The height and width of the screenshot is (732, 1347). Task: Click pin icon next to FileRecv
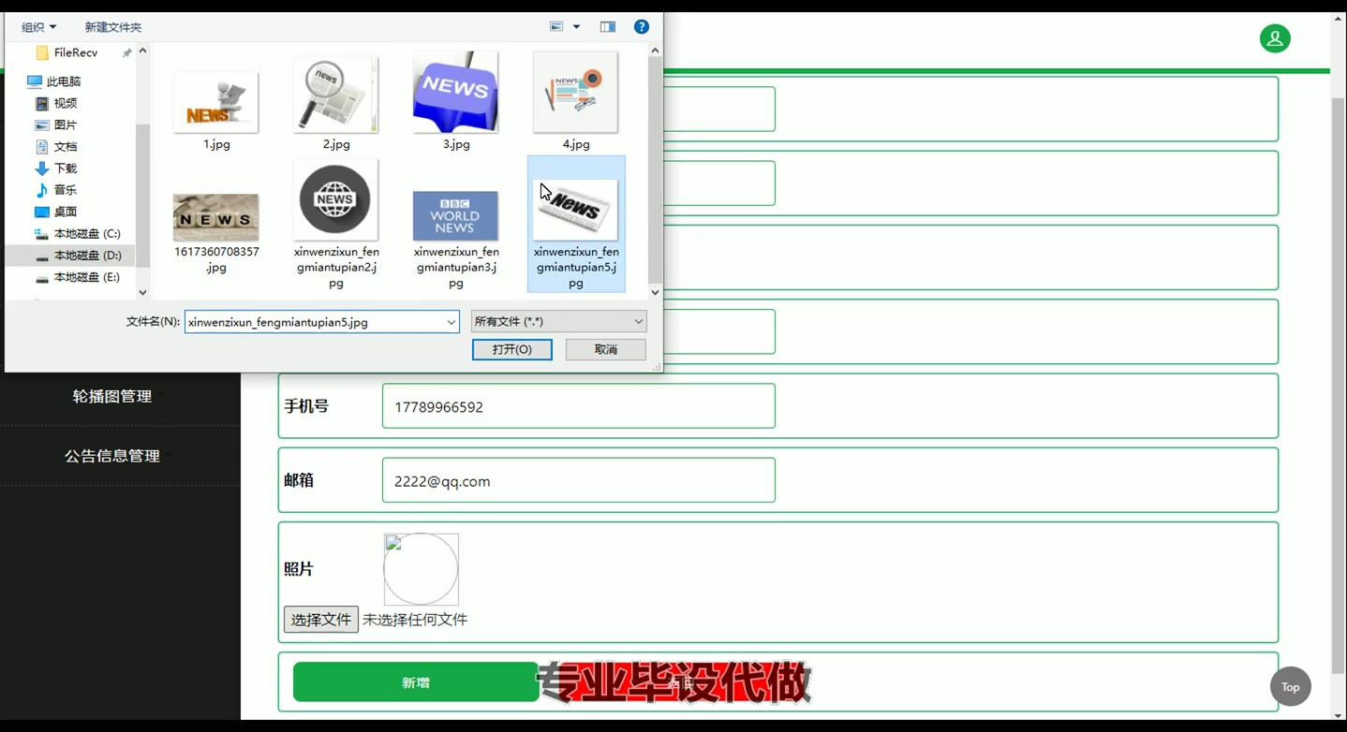click(x=126, y=53)
